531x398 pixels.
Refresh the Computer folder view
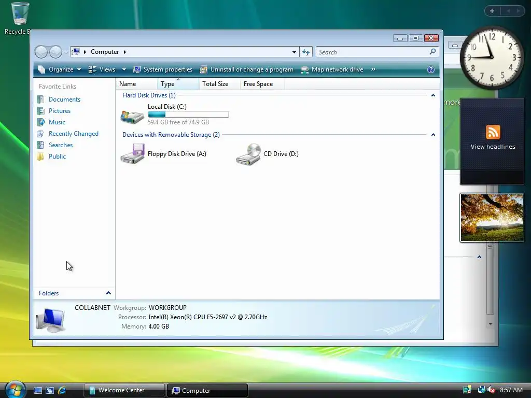(306, 52)
